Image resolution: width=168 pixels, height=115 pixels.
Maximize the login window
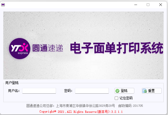pos(148,5)
